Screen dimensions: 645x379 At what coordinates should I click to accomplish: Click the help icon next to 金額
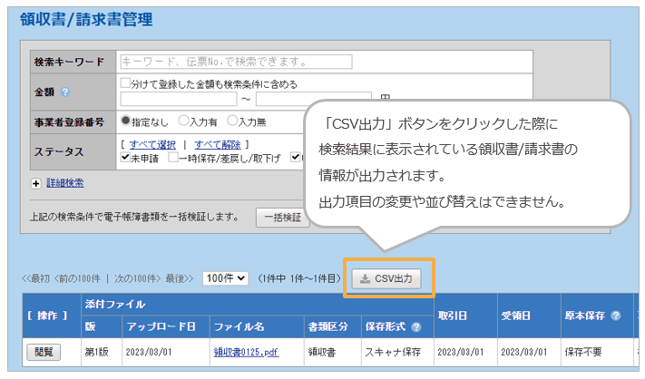(x=64, y=92)
